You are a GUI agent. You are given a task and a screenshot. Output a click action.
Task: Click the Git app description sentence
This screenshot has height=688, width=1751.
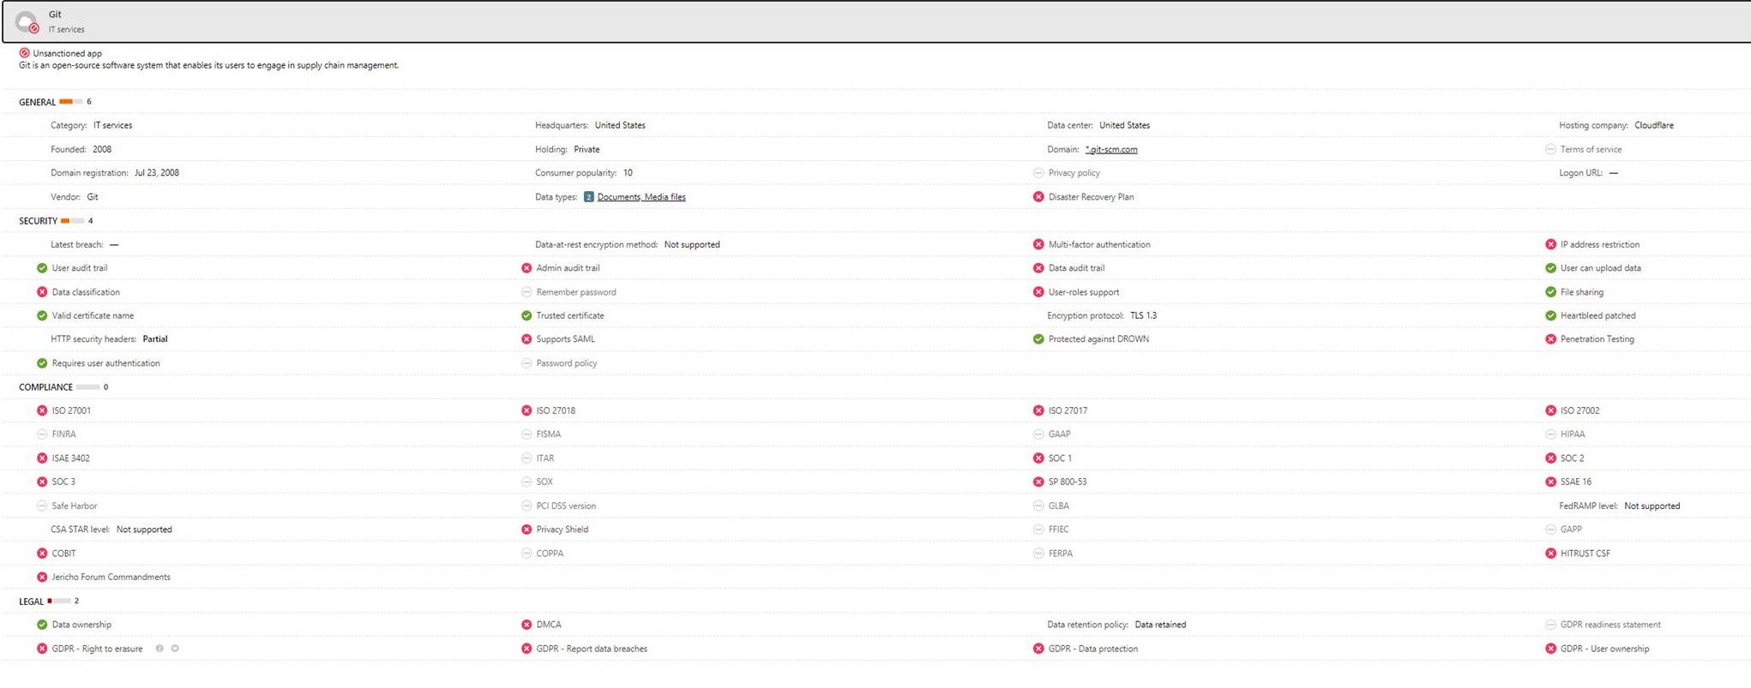click(x=209, y=65)
